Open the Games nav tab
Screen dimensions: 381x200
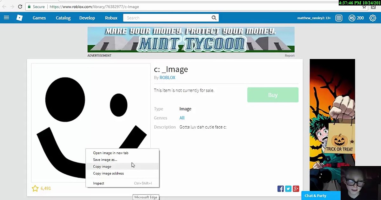coord(39,18)
